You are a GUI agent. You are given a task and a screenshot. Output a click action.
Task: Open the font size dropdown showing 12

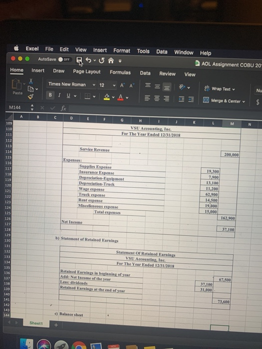[107, 85]
